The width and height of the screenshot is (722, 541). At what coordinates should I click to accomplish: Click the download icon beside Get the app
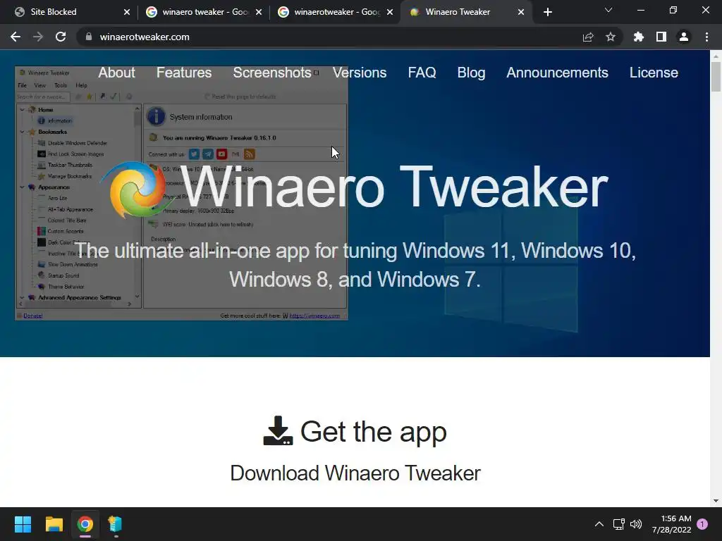(278, 431)
